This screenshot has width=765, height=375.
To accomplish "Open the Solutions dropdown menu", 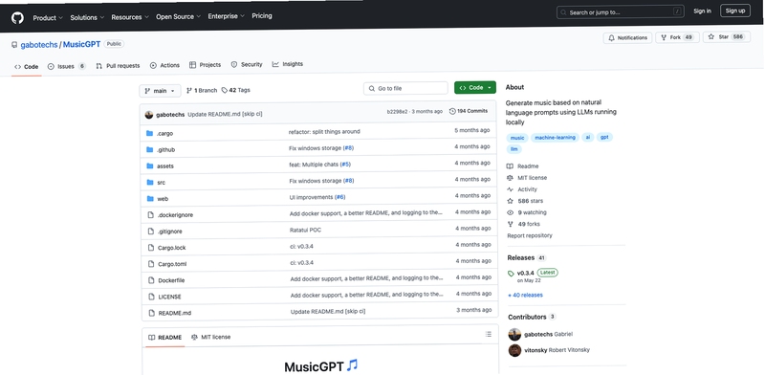I will (87, 17).
